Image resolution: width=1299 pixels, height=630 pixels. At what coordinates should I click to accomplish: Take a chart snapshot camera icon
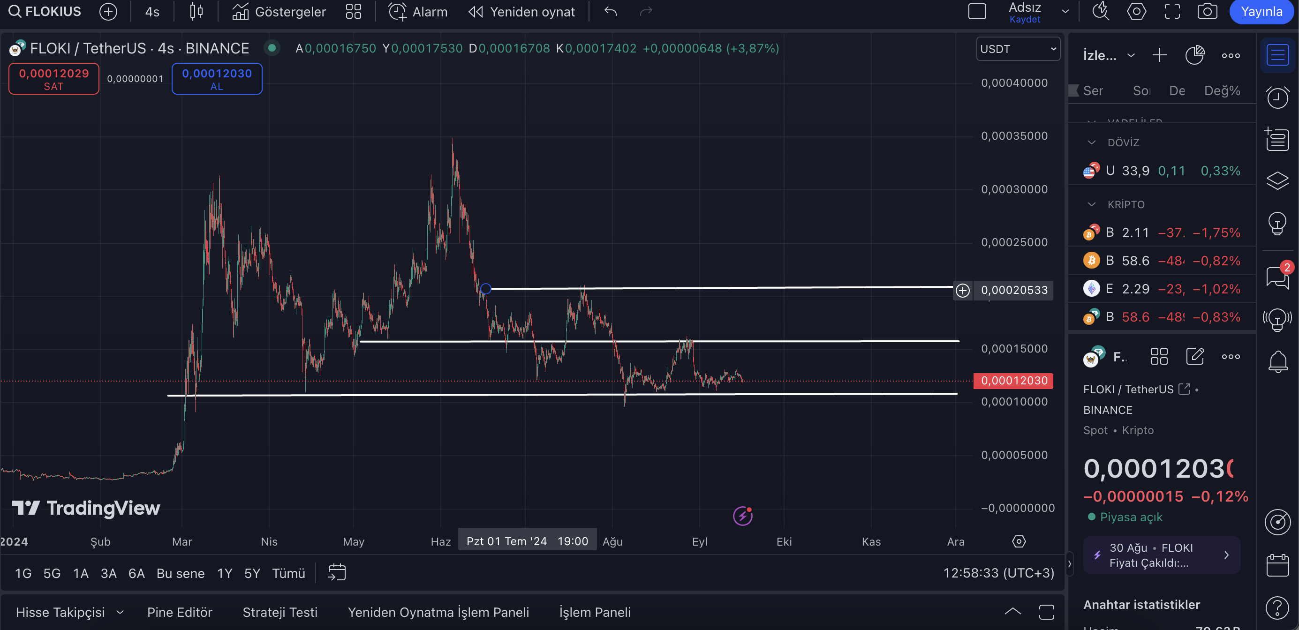click(1207, 12)
